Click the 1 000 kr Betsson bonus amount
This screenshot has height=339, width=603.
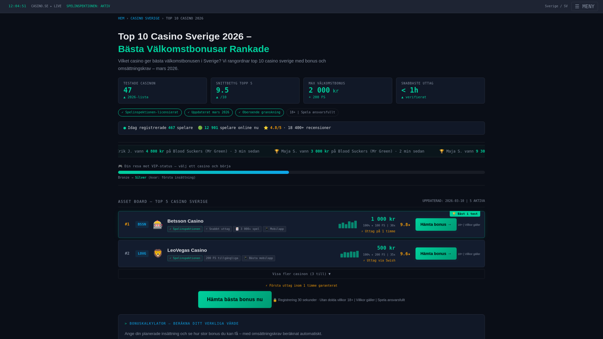point(383,219)
